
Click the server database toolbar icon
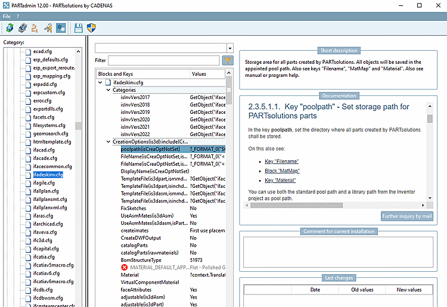pos(22,27)
